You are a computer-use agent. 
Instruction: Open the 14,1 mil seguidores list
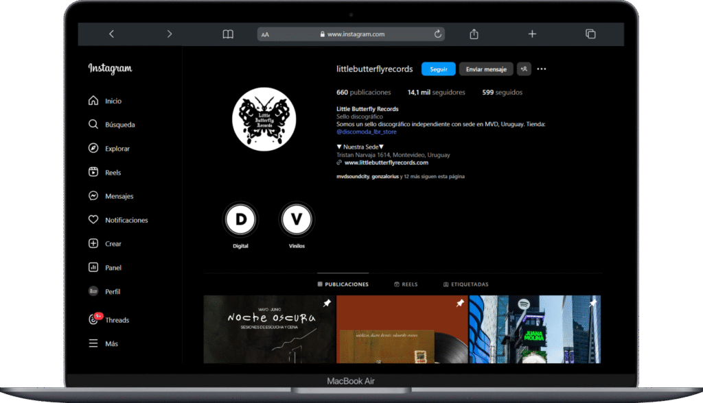point(436,93)
